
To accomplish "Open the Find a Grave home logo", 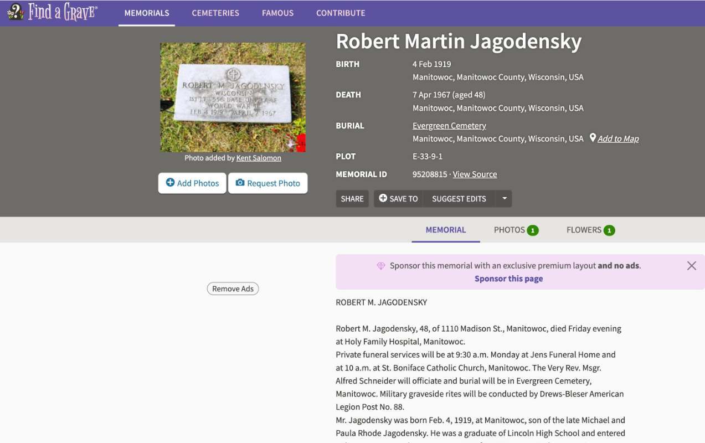I will tap(53, 12).
